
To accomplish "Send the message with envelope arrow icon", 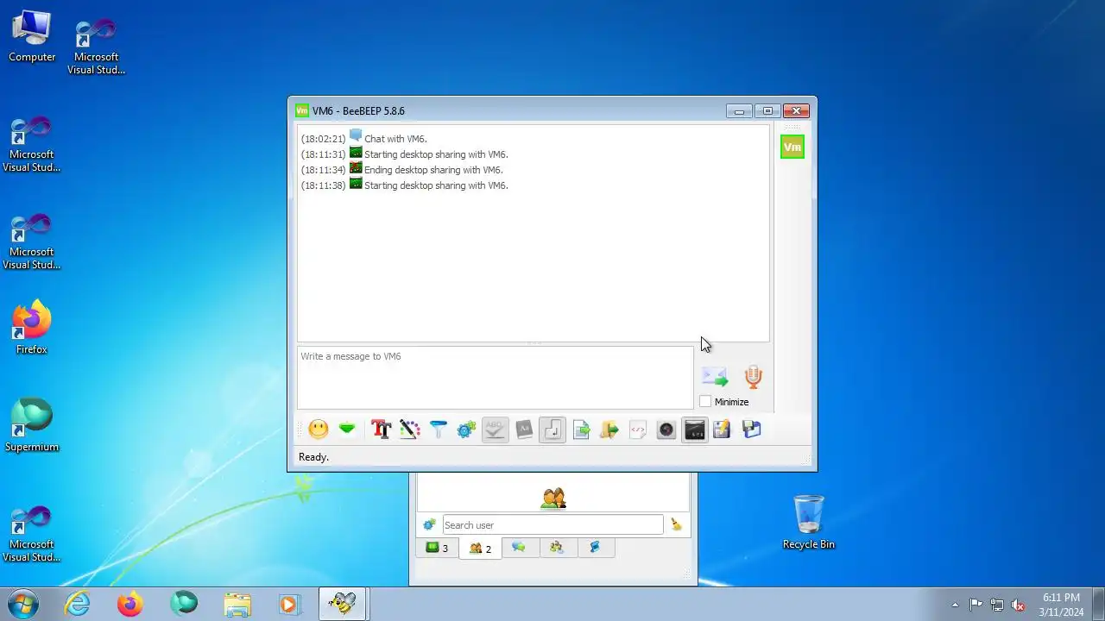I will 715,377.
